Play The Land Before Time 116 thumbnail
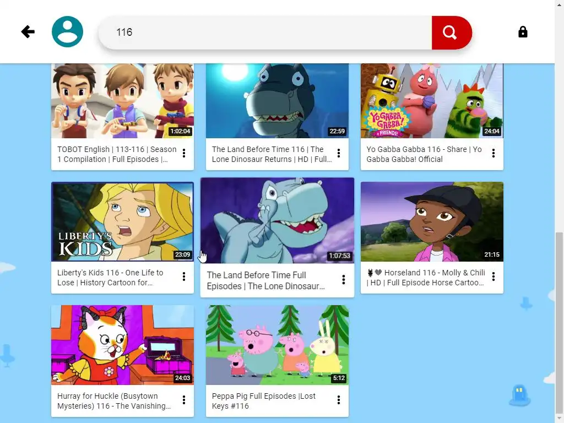Screen dimensions: 564x423 277,101
